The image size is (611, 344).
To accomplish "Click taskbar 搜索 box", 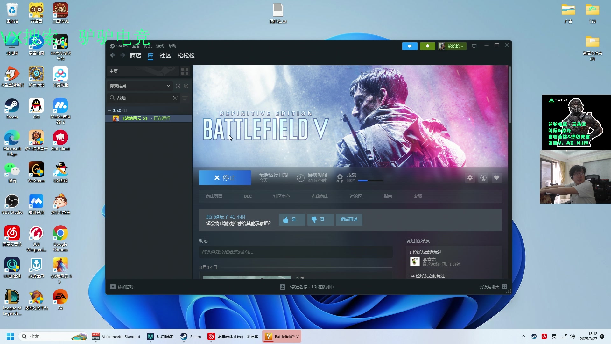I will click(x=53, y=337).
